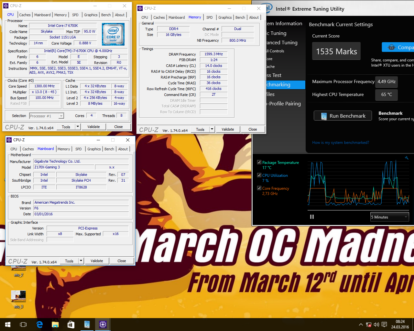
Task: Open File Explorer from the taskbar
Action: pos(55,325)
